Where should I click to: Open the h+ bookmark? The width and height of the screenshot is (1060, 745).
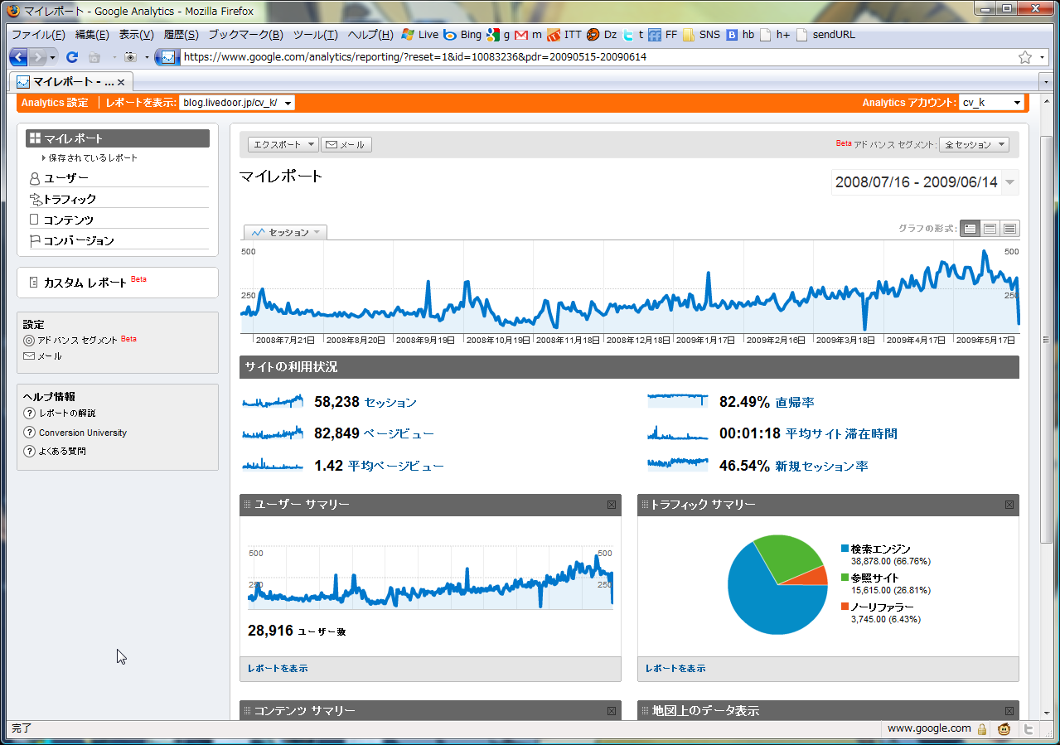[x=775, y=35]
